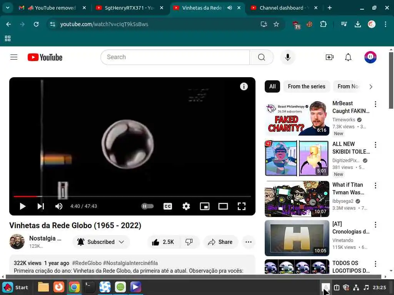The image size is (394, 295).
Task: Bookmark this page with the star
Action: click(x=276, y=24)
